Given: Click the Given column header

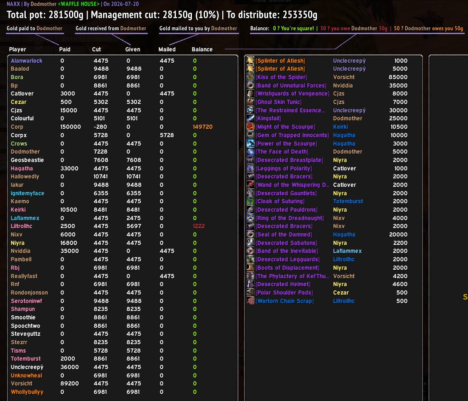Looking at the screenshot, I should 133,49.
